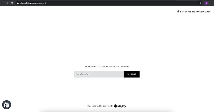Click 'Be the first to know when we launch!' text
Image resolution: width=214 pixels, height=112 pixels.
coord(107,66)
